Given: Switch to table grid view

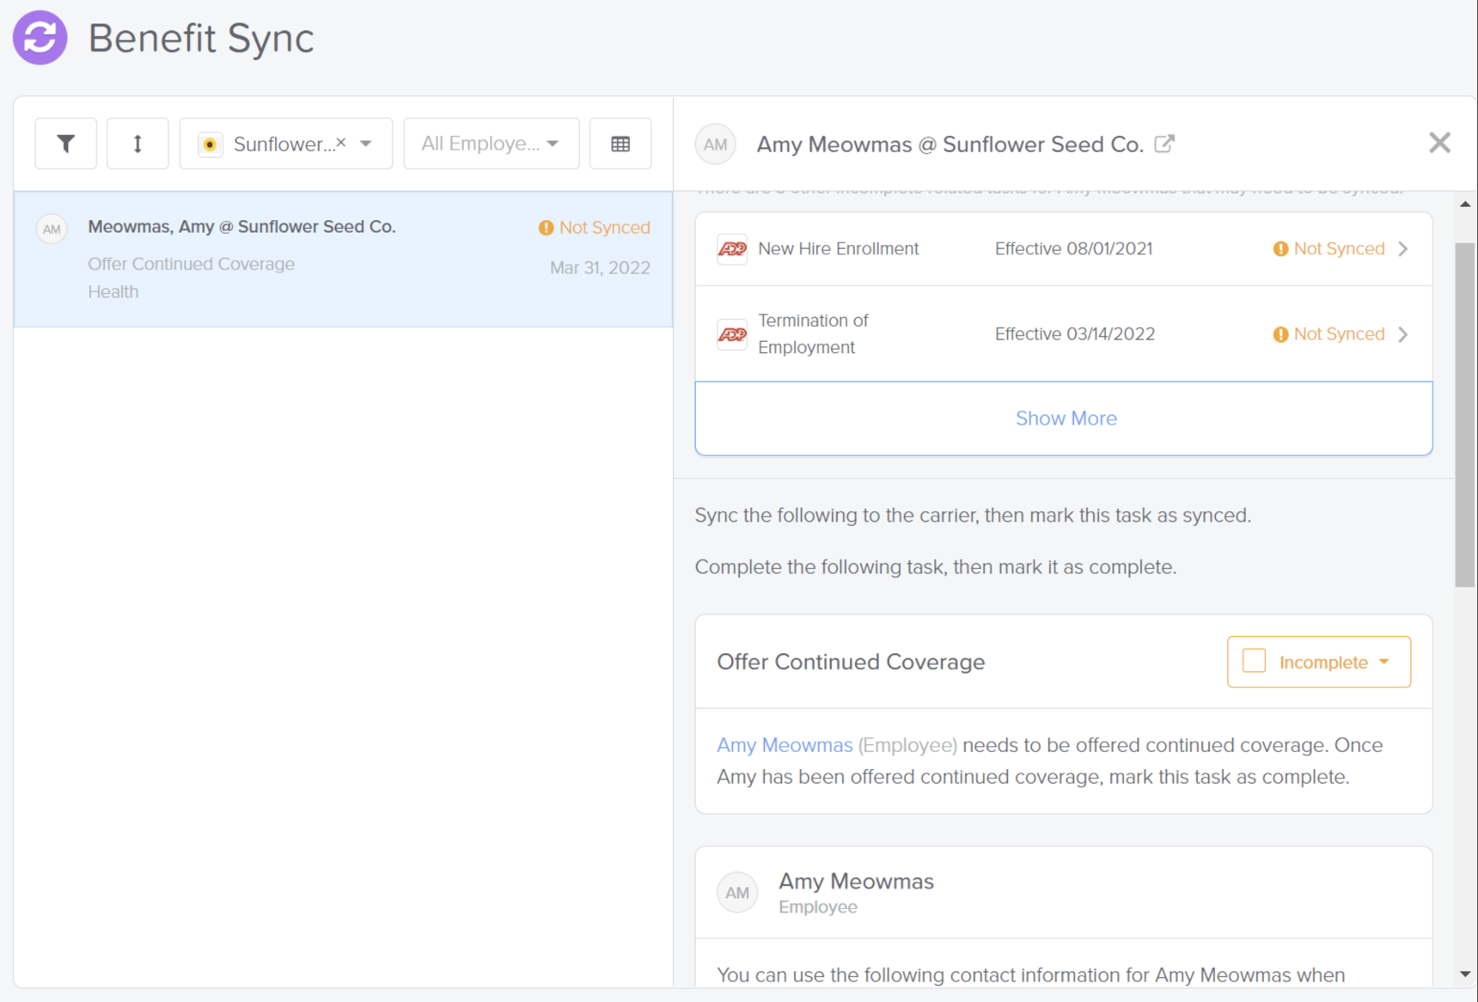Looking at the screenshot, I should (620, 144).
